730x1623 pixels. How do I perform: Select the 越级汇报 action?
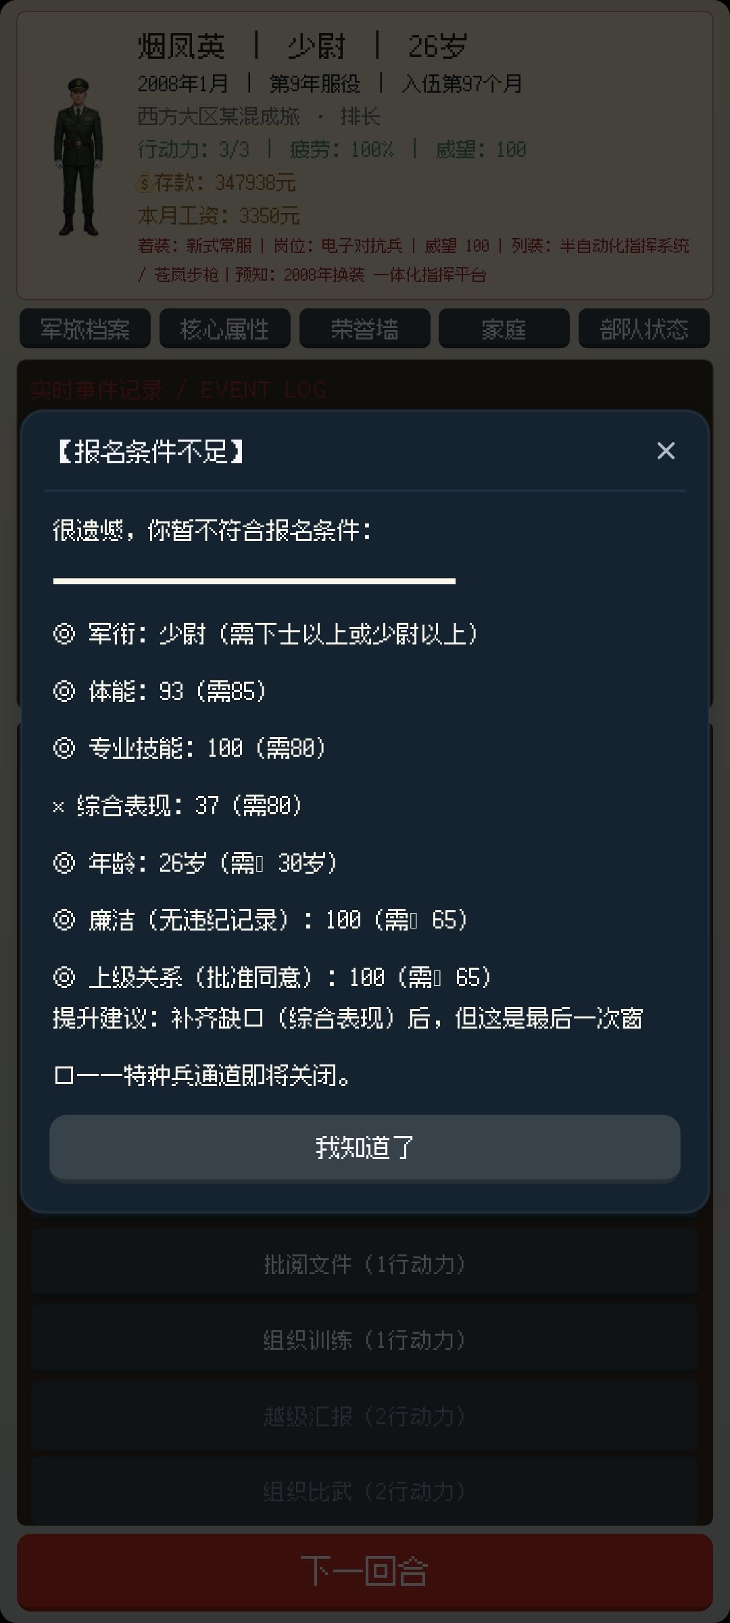click(x=364, y=1415)
